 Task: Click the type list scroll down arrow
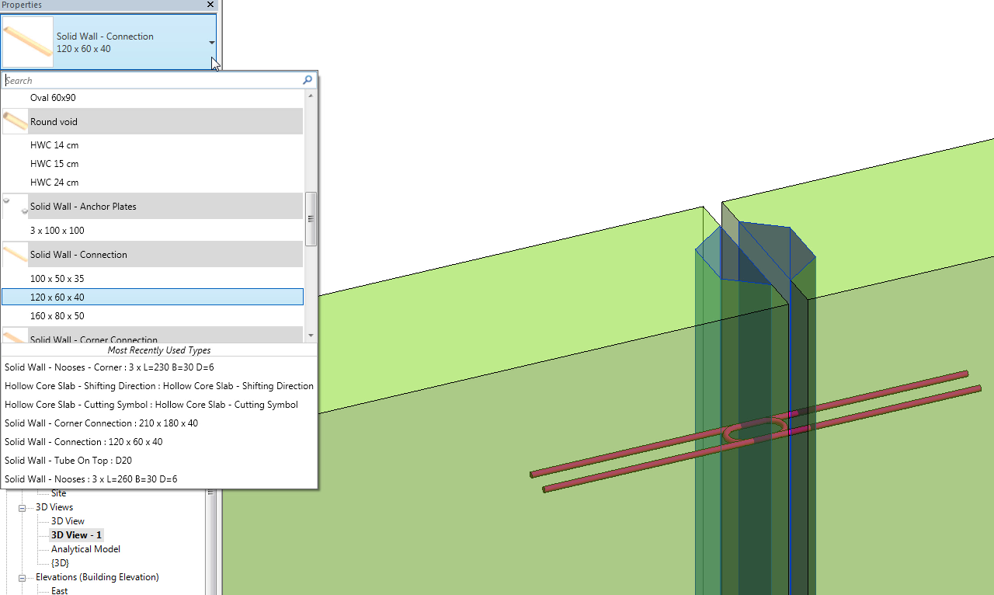pos(311,336)
